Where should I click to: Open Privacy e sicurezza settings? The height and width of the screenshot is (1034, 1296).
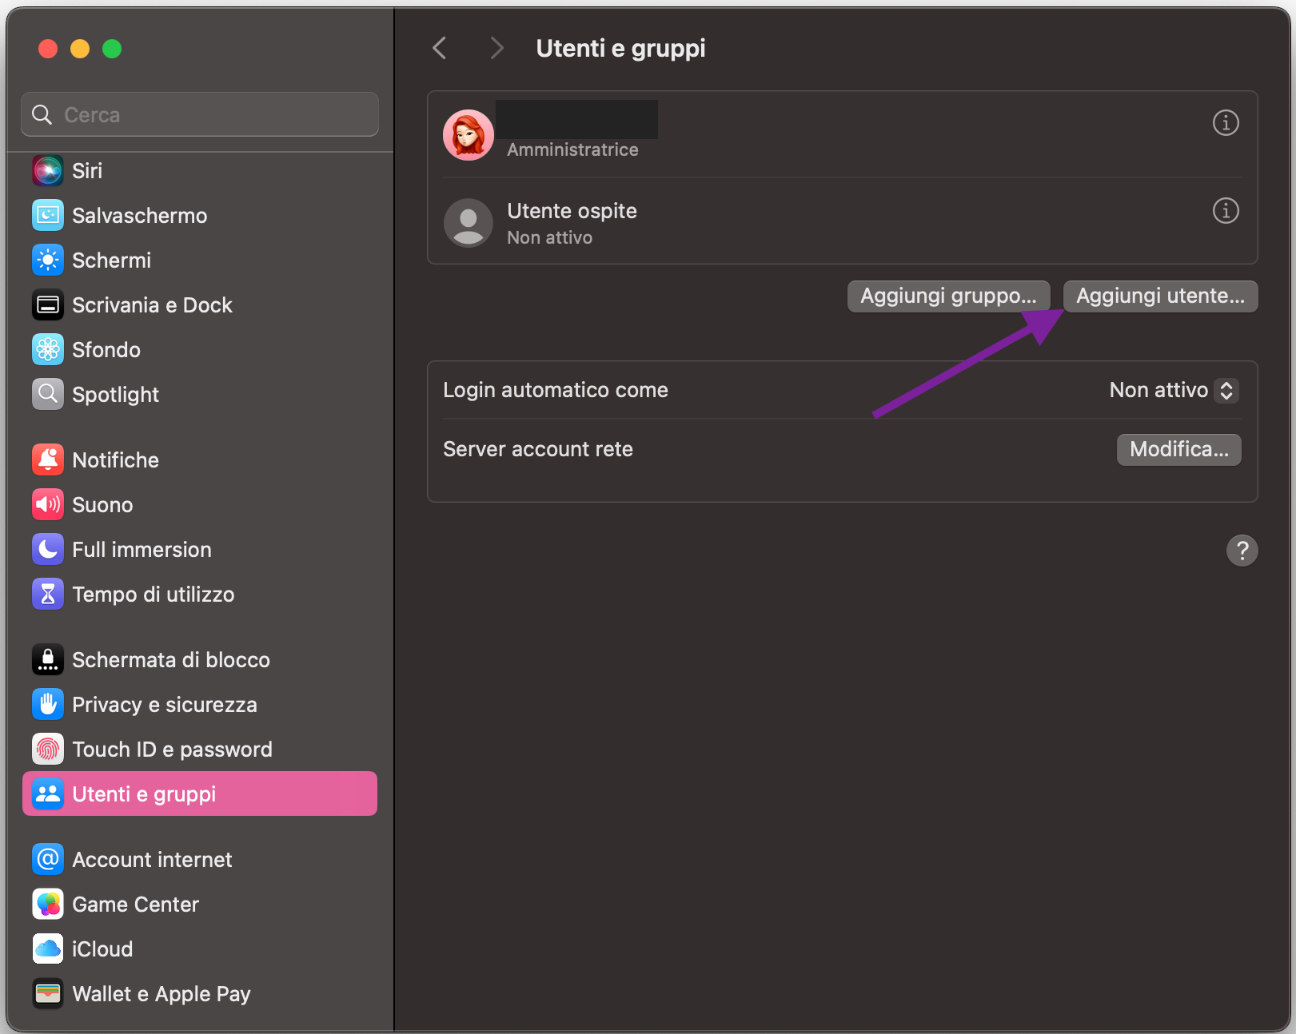[164, 704]
